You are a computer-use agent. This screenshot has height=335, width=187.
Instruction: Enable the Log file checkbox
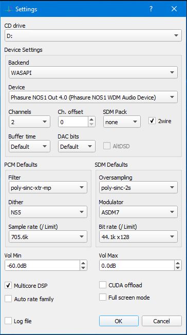pyautogui.click(x=8, y=321)
